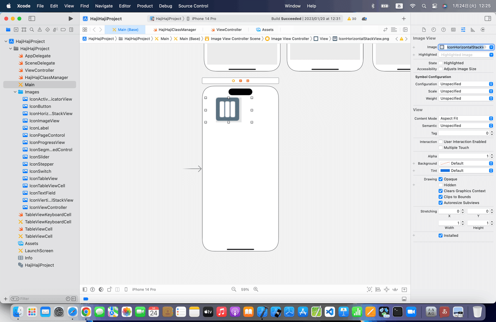The height and width of the screenshot is (322, 496).
Task: Open the File inspector icon
Action: 424,30
